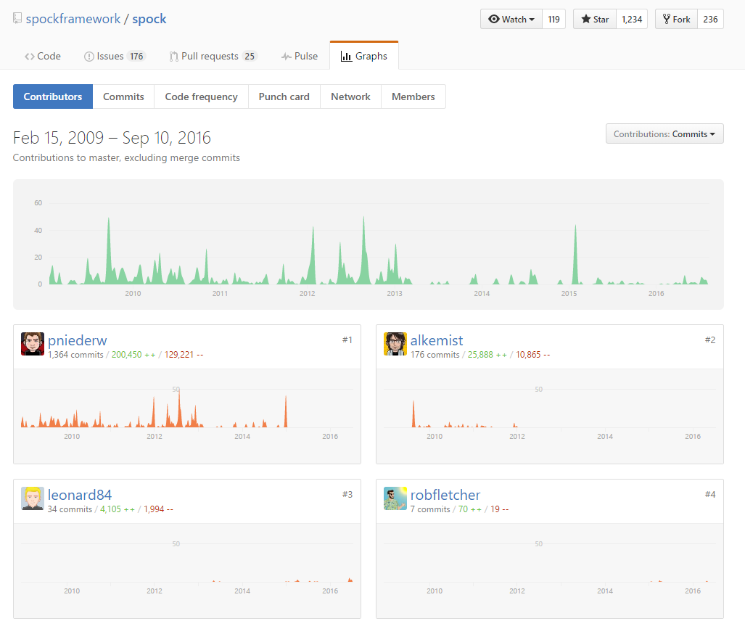Click the Pulse activity icon
The image size is (745, 629).
click(x=286, y=57)
